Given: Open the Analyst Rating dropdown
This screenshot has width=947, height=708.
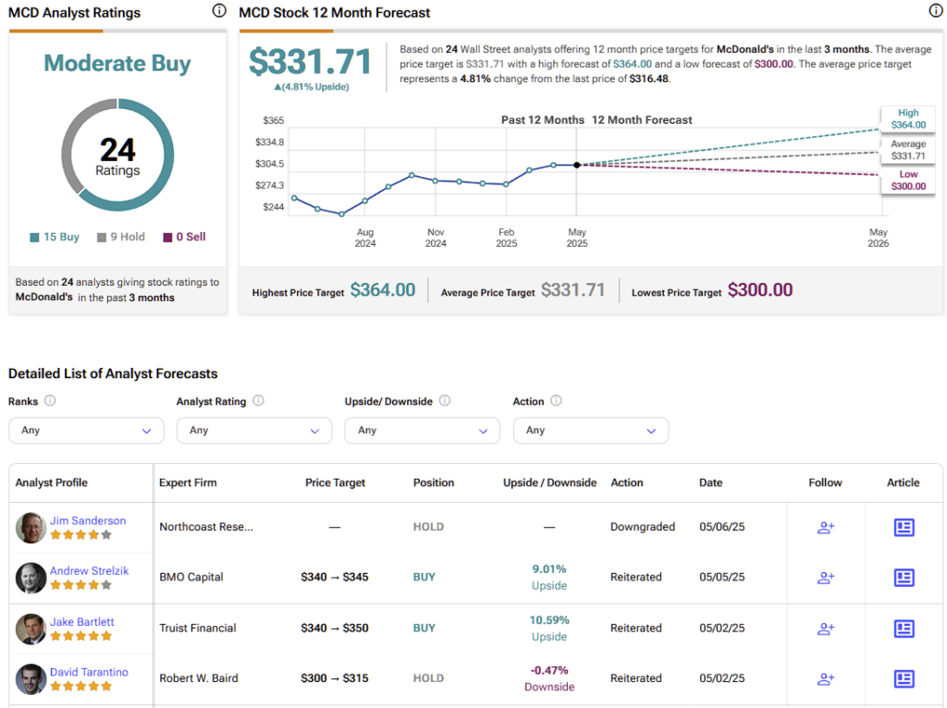Looking at the screenshot, I should 254,431.
